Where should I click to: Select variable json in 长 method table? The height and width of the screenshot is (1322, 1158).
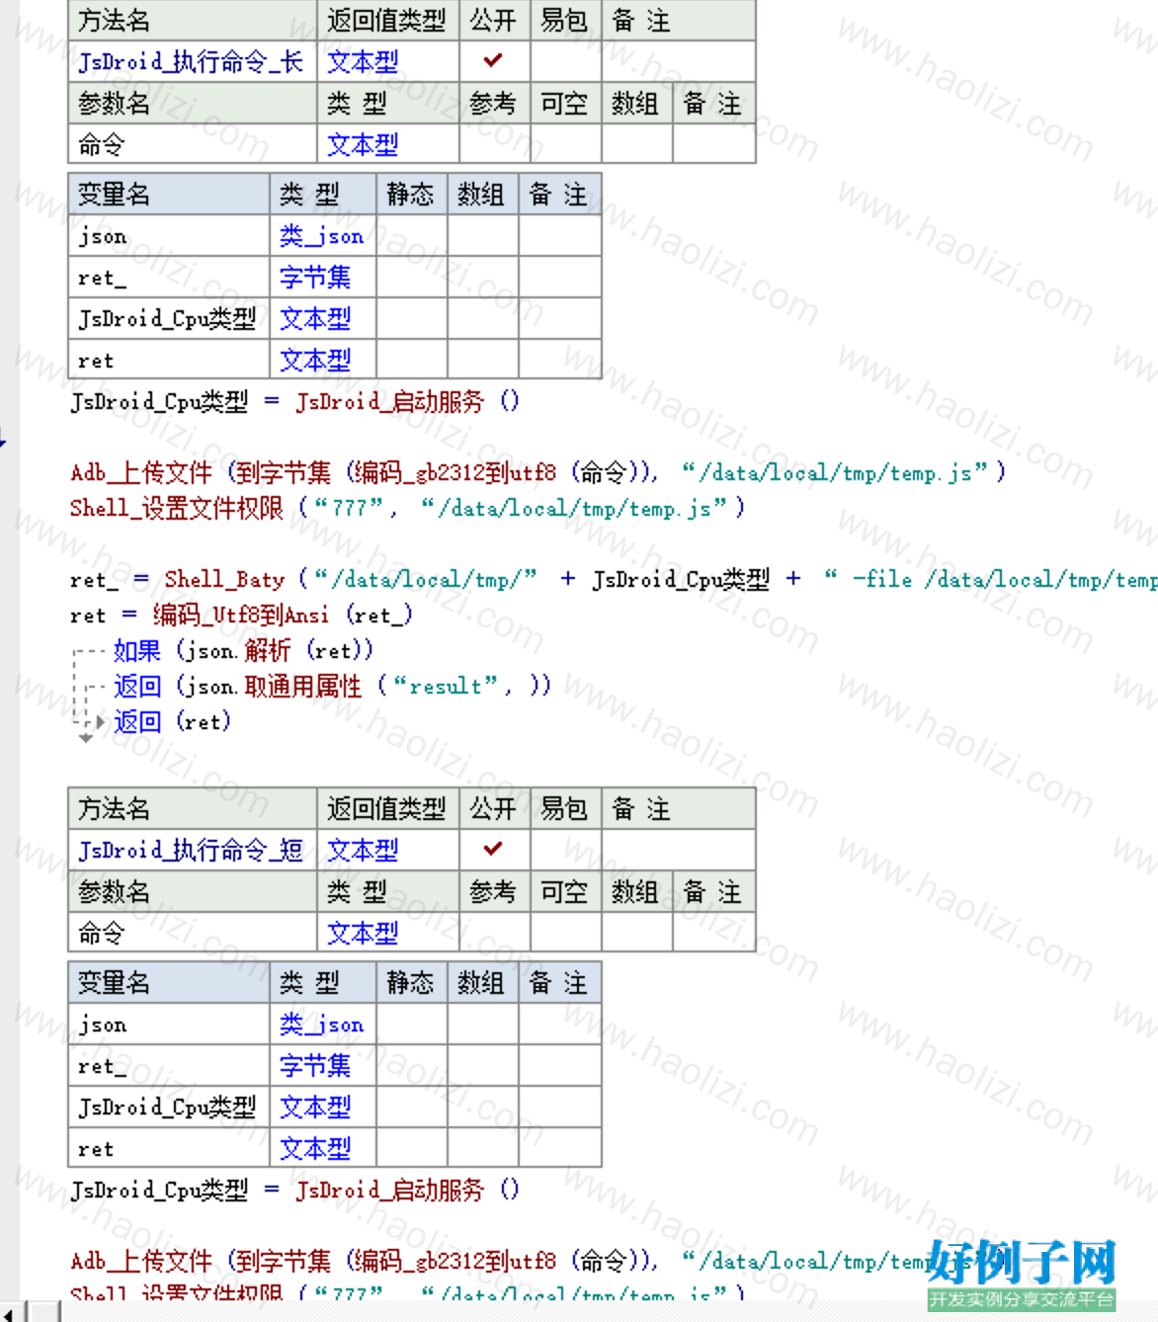pyautogui.click(x=103, y=236)
